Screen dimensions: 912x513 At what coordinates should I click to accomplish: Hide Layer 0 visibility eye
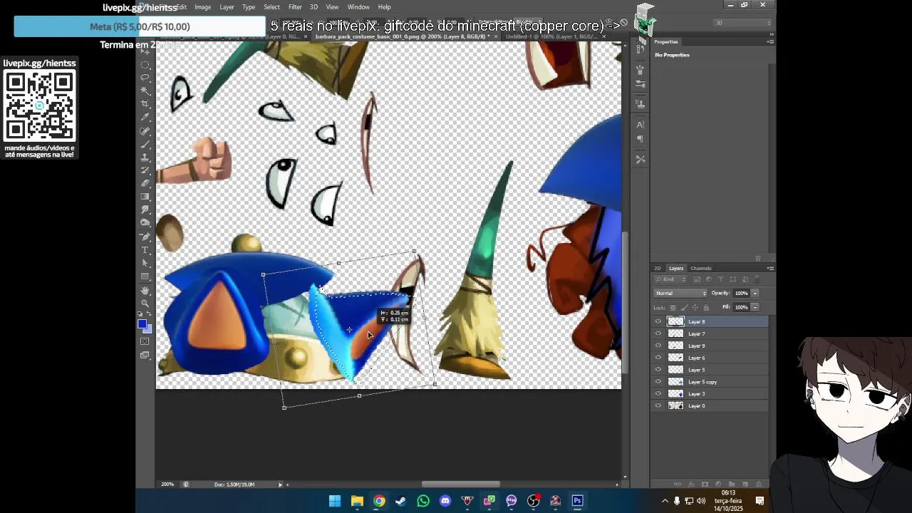[x=658, y=405]
